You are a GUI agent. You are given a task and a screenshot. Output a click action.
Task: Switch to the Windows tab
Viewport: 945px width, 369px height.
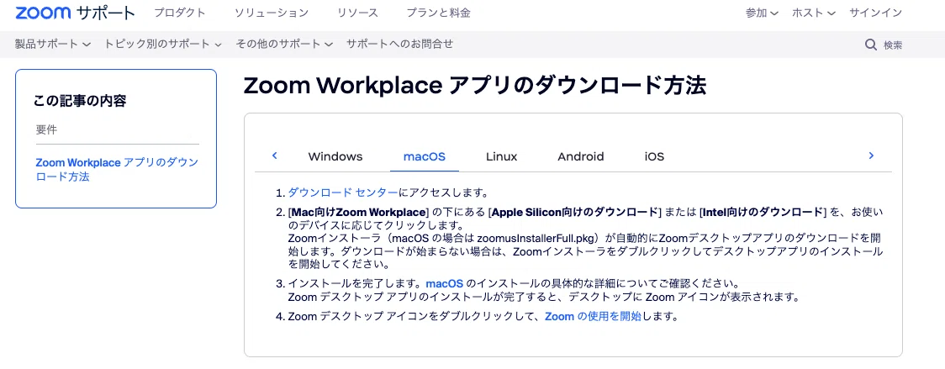pos(335,157)
